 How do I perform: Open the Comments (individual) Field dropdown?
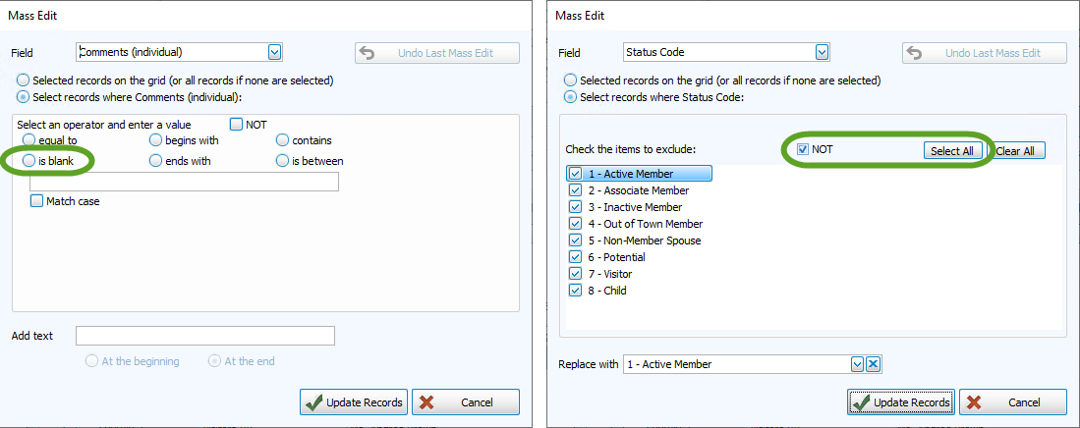[x=274, y=52]
